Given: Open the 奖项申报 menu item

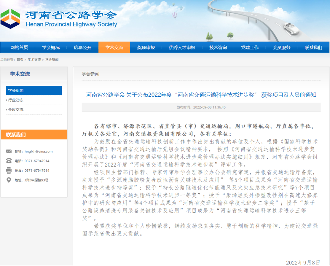Looking at the screenshot, I should (146, 48).
